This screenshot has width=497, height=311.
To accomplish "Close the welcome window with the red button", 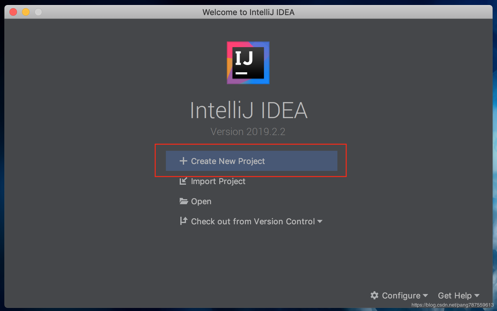I will click(x=13, y=12).
